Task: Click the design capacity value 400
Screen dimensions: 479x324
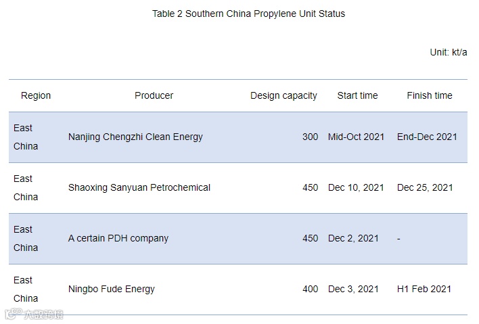Action: (310, 289)
